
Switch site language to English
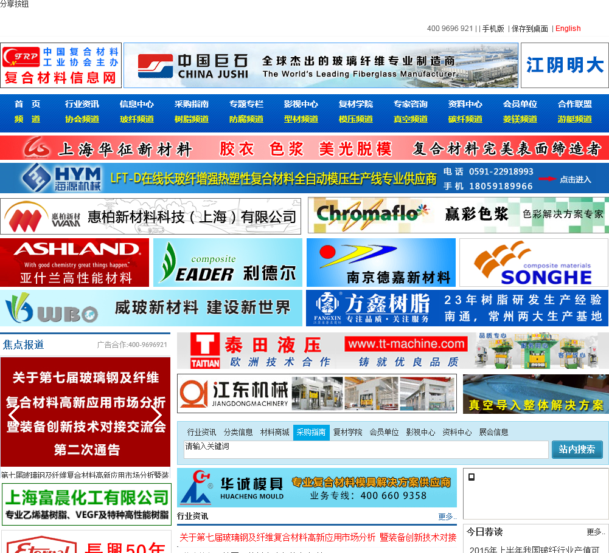click(x=568, y=29)
